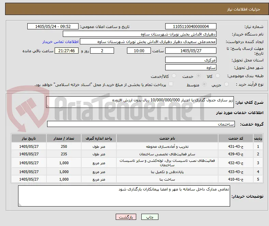Click the deadline date field 1405/05/27
This screenshot has height=226, width=269.
coord(190,51)
